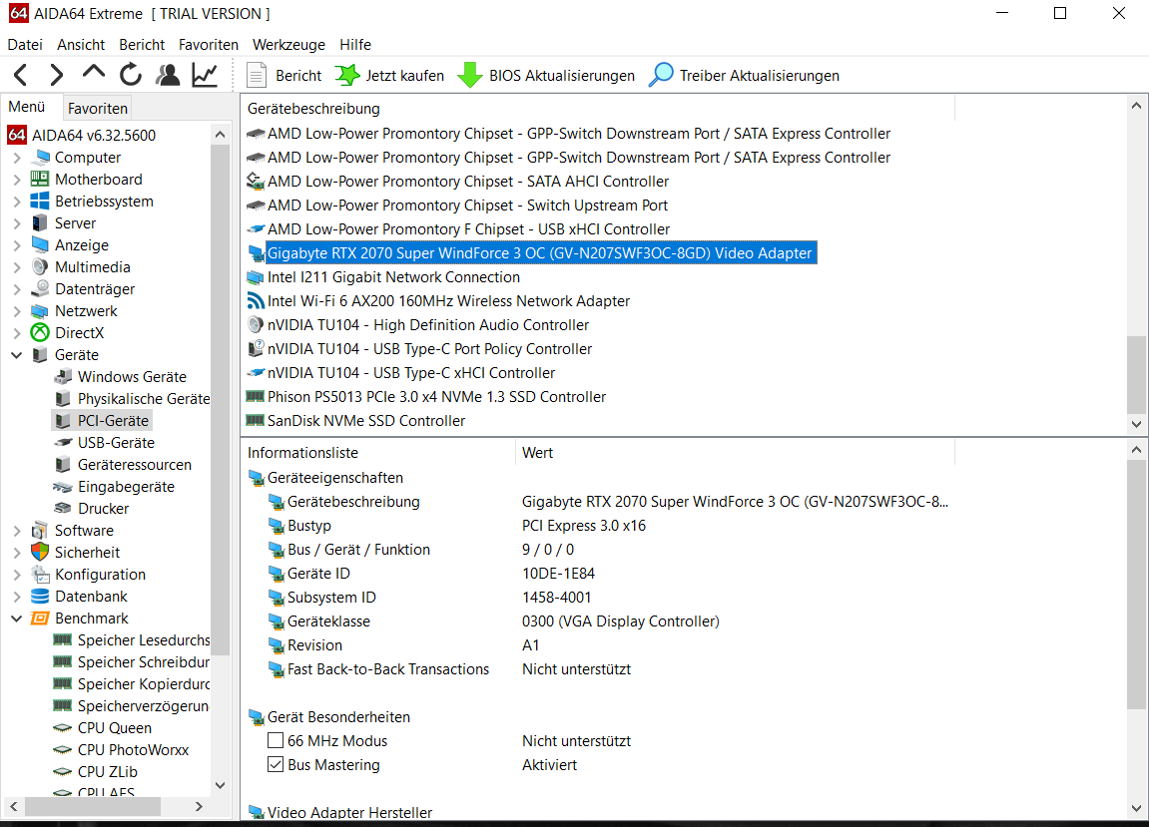Select Physikalische Geräte in tree
Viewport: 1149px width, 827px height.
pos(144,398)
